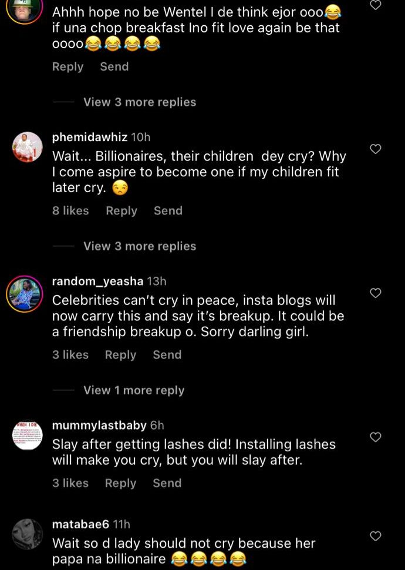View the 3 likes on mummylastbaby's comment

click(70, 483)
